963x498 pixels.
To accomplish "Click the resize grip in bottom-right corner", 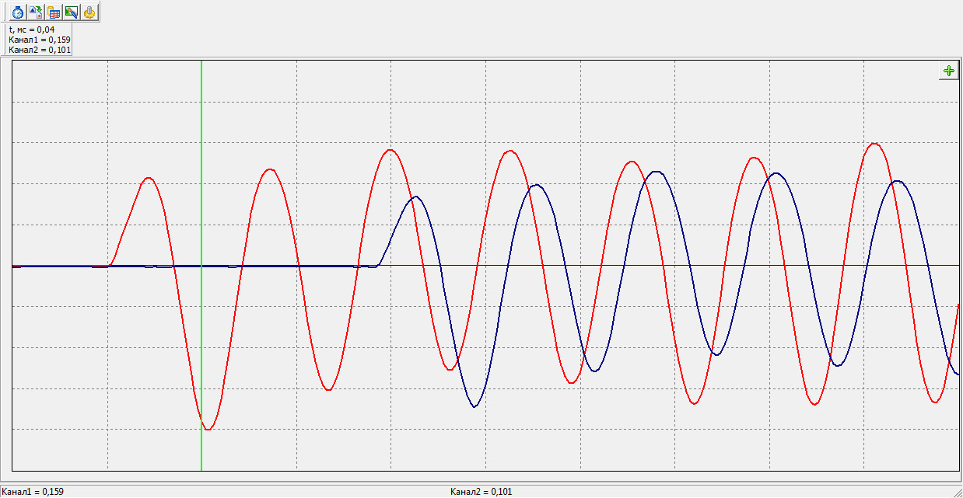I will coord(956,491).
